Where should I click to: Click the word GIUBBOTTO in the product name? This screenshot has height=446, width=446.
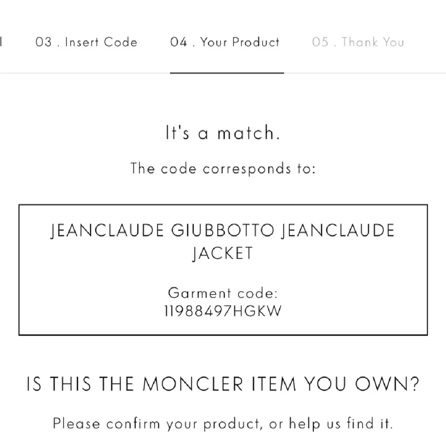click(222, 231)
